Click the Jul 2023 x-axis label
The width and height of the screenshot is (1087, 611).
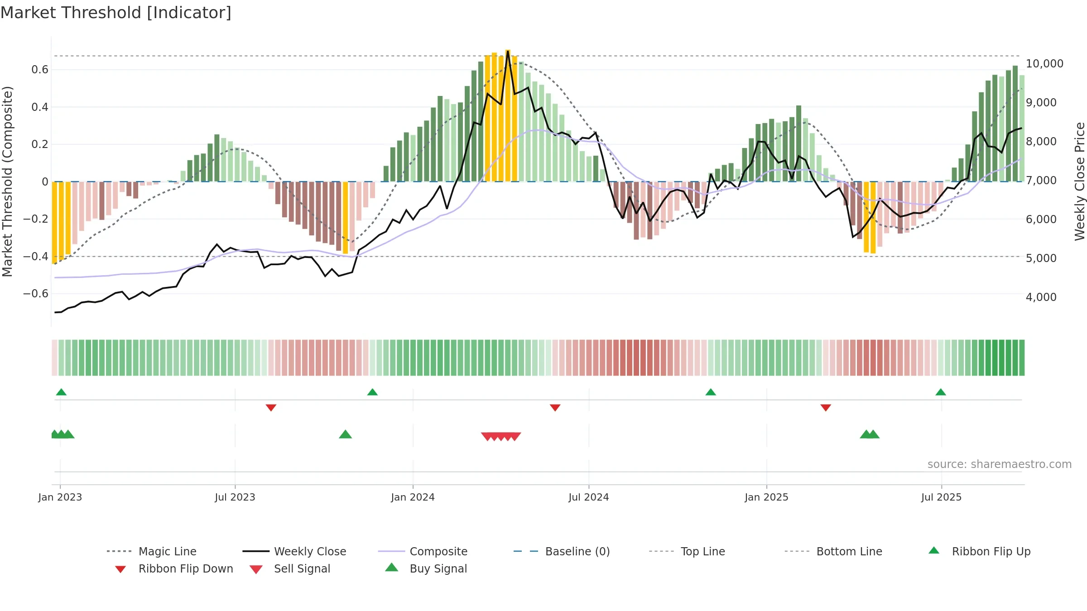click(x=235, y=497)
